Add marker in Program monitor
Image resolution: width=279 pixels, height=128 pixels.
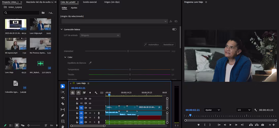199,125
